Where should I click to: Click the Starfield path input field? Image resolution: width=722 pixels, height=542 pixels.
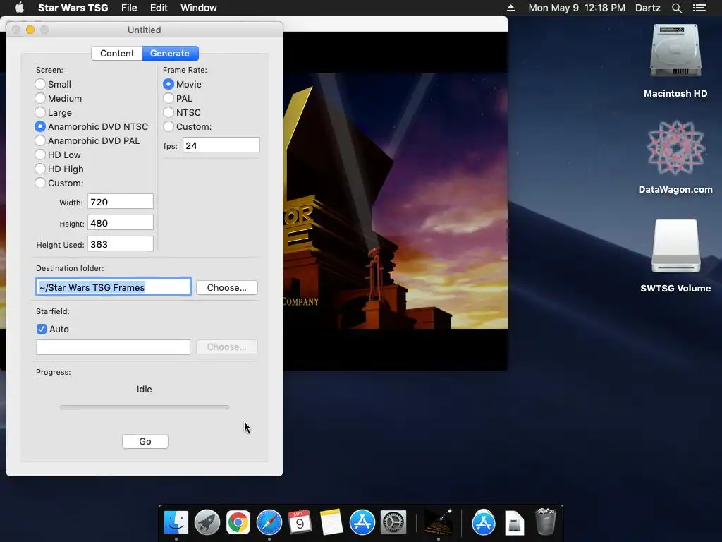(114, 347)
